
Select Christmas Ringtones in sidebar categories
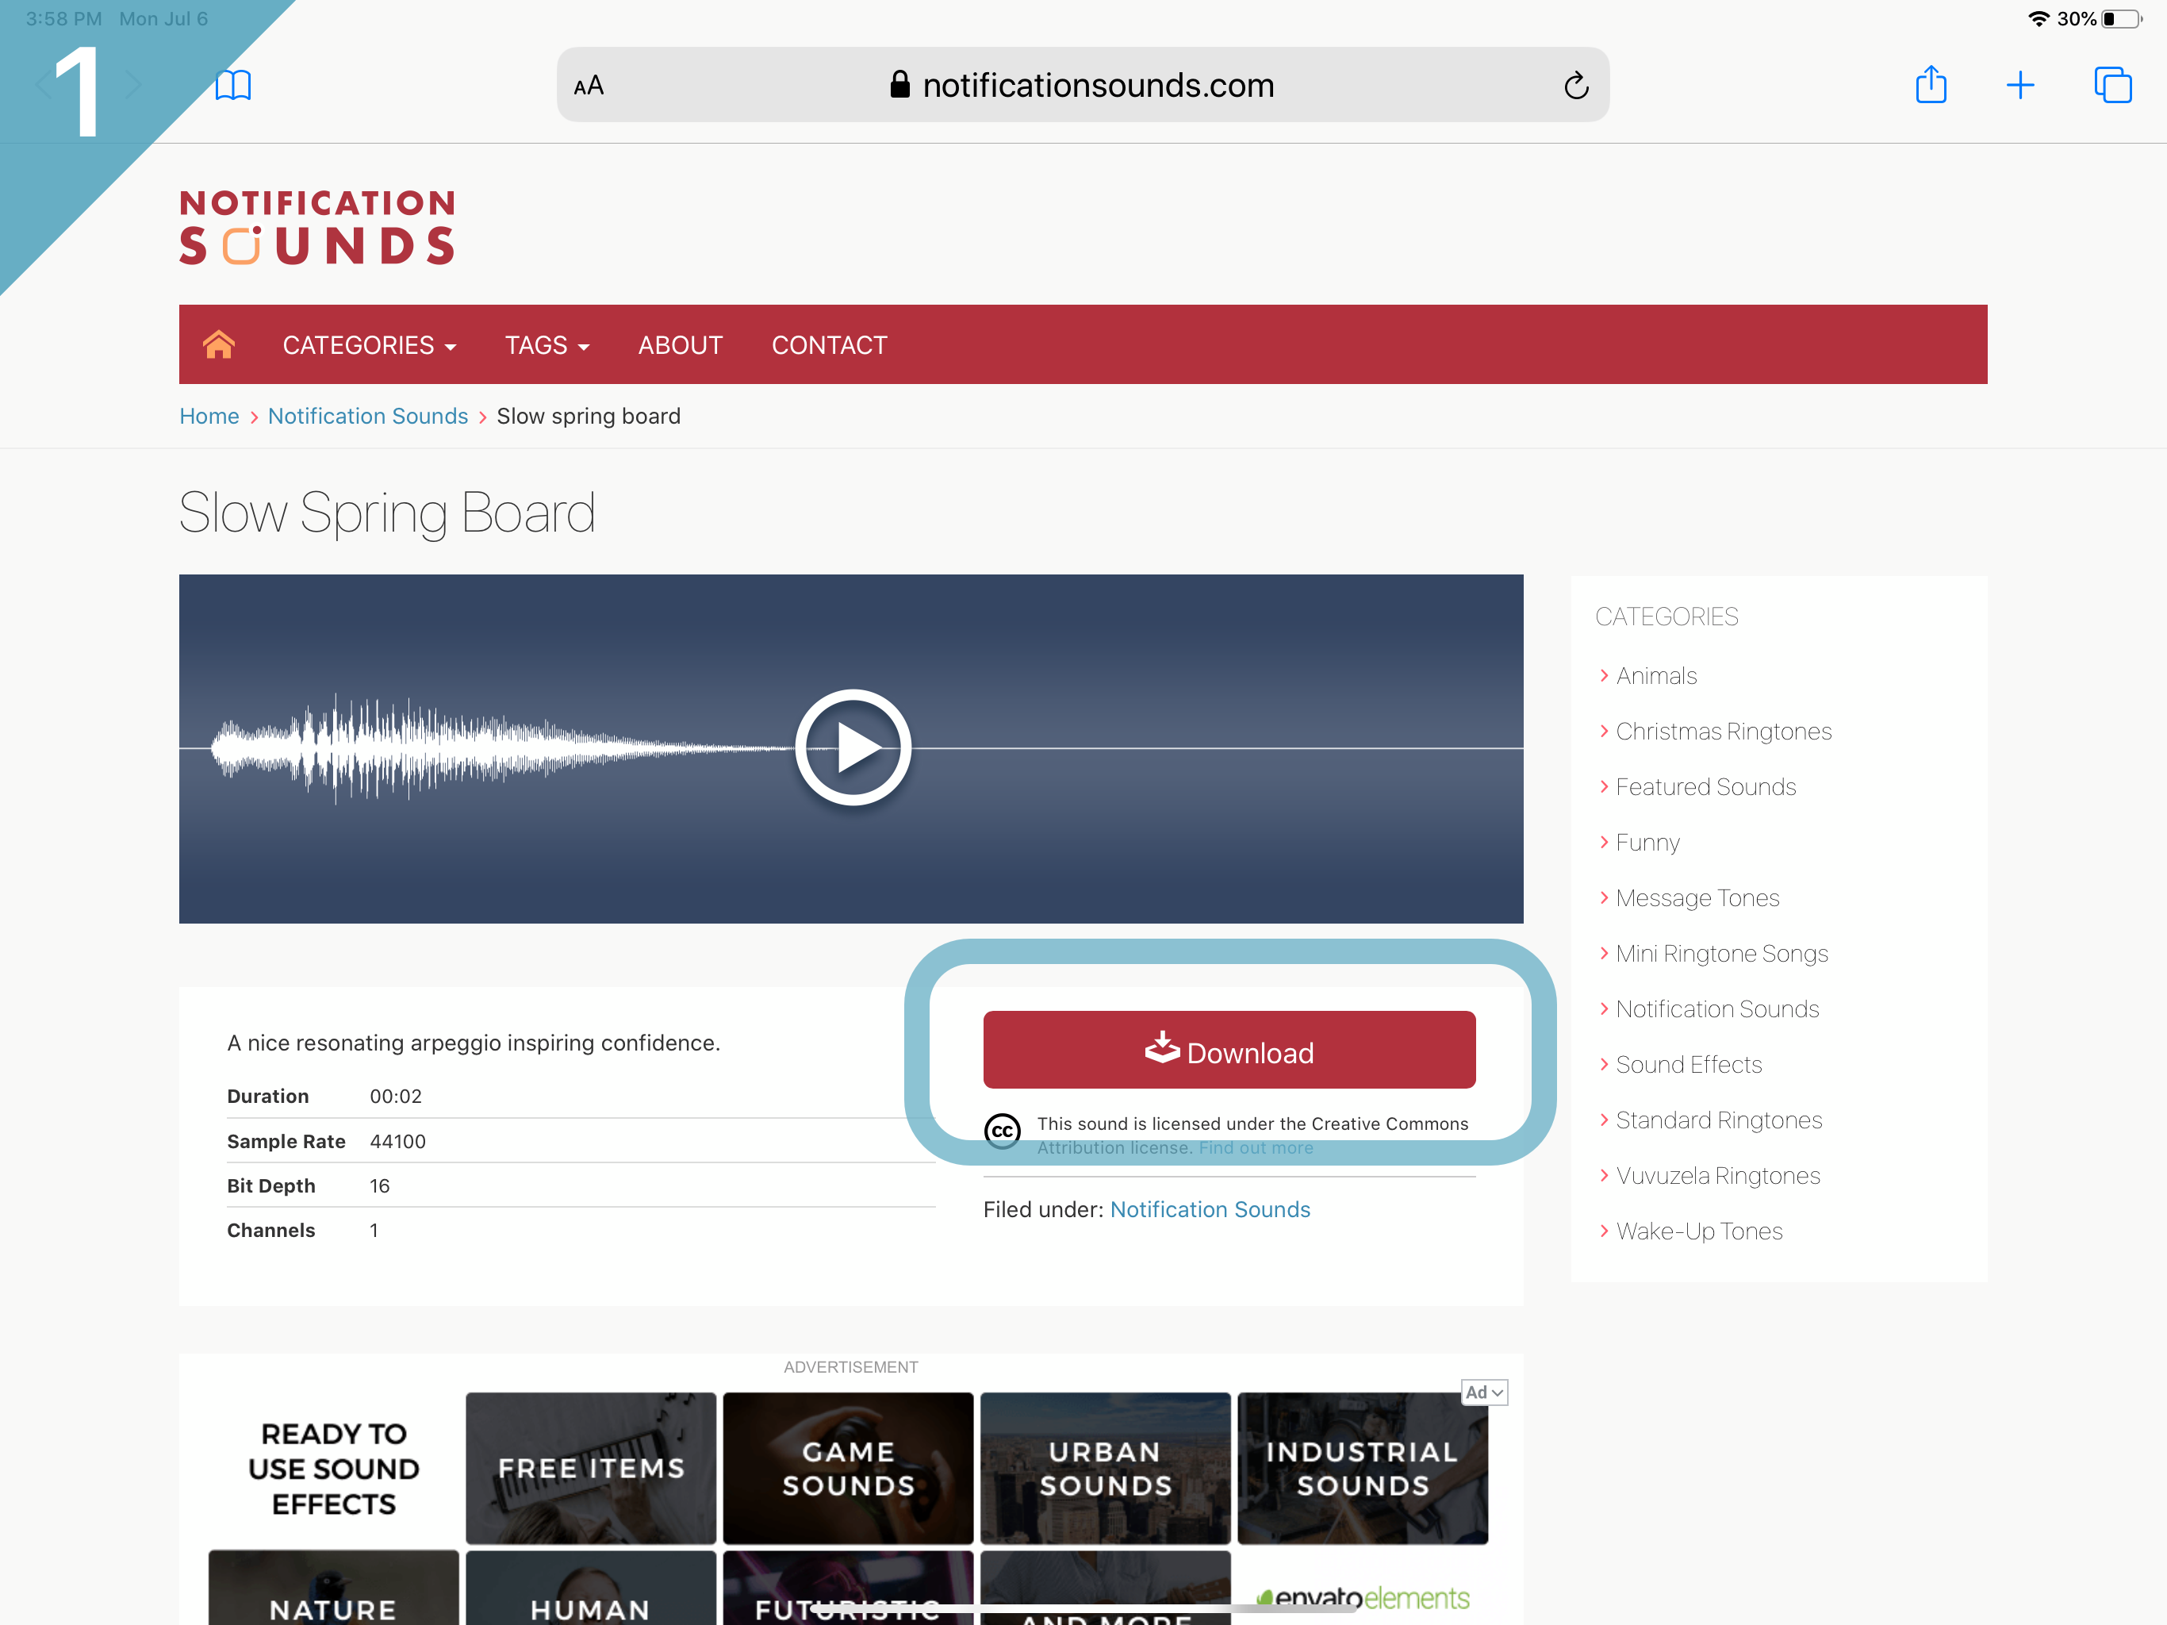(x=1724, y=731)
